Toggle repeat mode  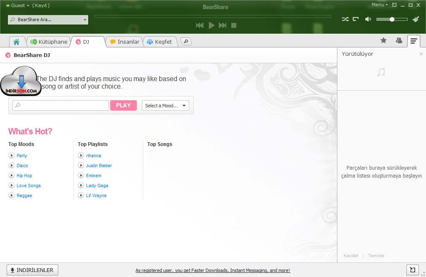point(356,19)
